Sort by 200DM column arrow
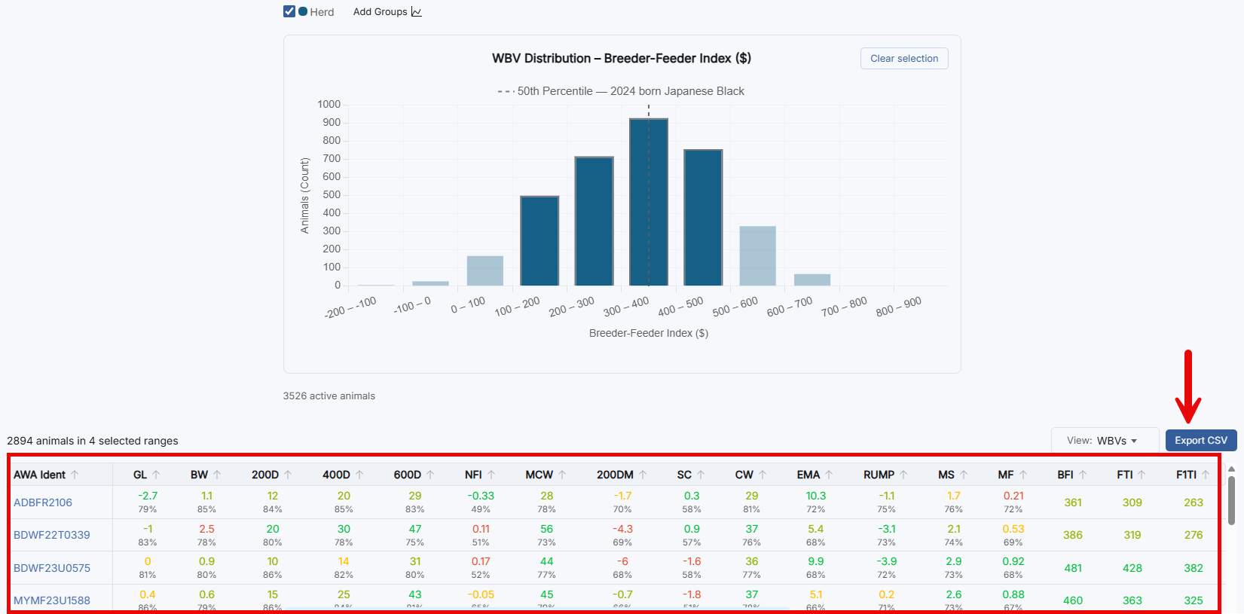Viewport: 1244px width, 614px height. coord(643,475)
